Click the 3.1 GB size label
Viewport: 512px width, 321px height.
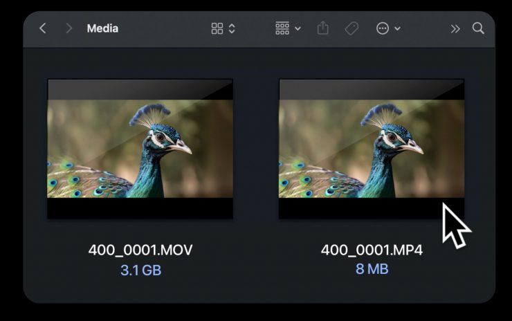pos(140,270)
